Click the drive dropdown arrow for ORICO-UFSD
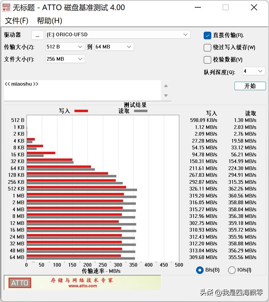The width and height of the screenshot is (269, 302). [x=185, y=34]
